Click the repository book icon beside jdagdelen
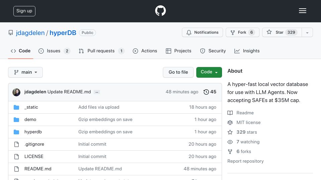 (x=11, y=33)
